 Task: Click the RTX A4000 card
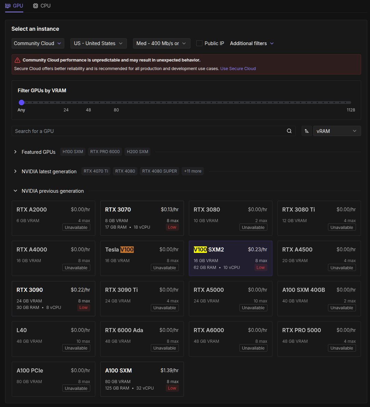(x=53, y=258)
